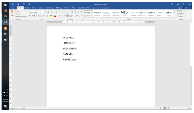Apply superscript formatting

pos(44,16)
